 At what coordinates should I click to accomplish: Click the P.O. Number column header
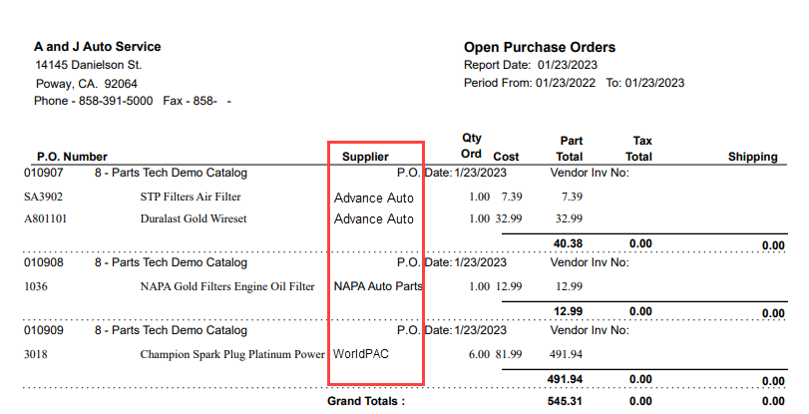(x=72, y=157)
